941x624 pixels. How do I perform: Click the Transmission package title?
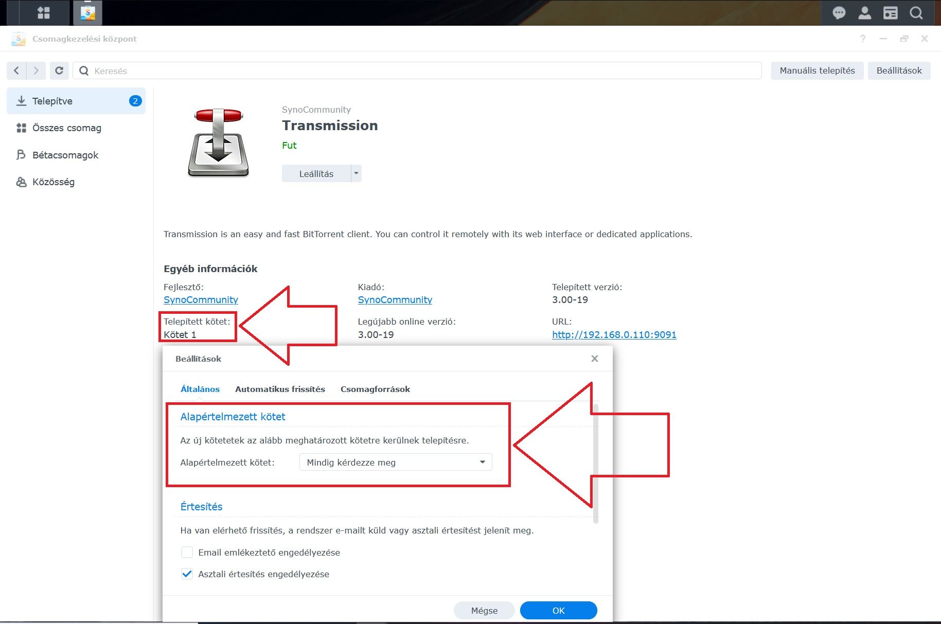[x=330, y=126]
